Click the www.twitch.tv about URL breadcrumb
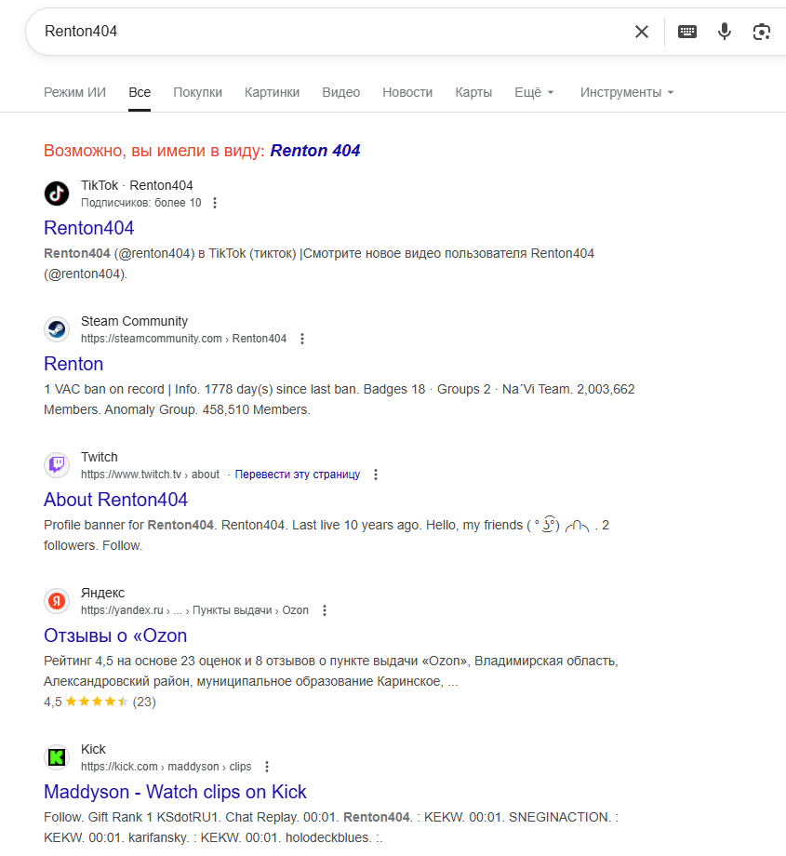The height and width of the screenshot is (856, 786). pos(150,475)
